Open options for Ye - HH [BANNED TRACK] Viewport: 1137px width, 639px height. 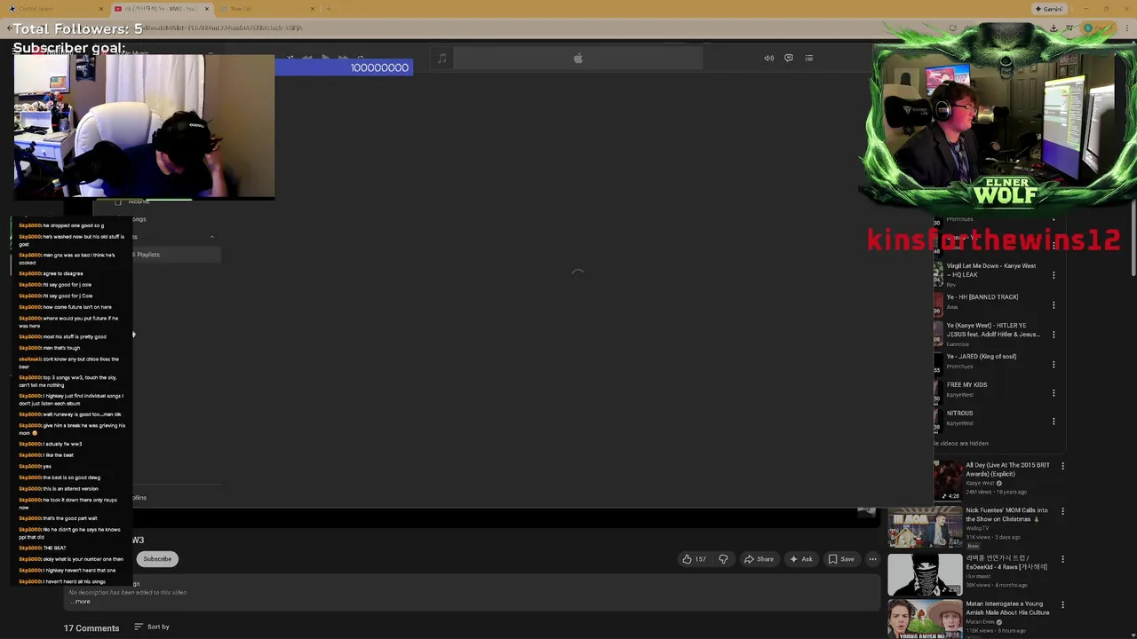pos(1054,304)
